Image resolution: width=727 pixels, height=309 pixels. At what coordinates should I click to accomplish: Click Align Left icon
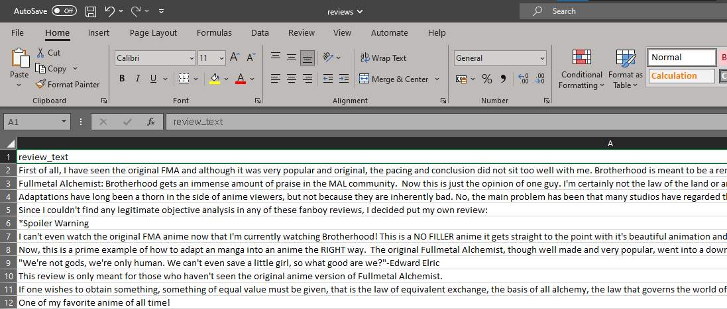[x=276, y=79]
